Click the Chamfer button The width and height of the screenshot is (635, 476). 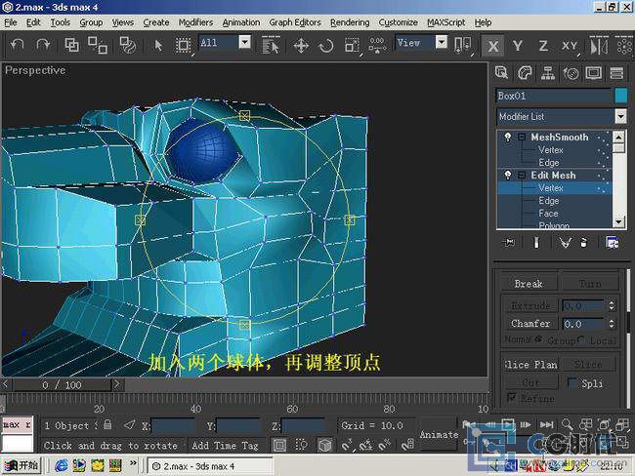click(530, 324)
